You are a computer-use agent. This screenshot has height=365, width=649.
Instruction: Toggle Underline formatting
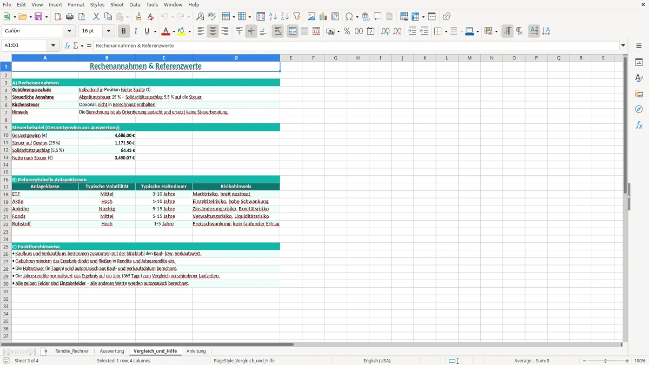click(x=147, y=31)
